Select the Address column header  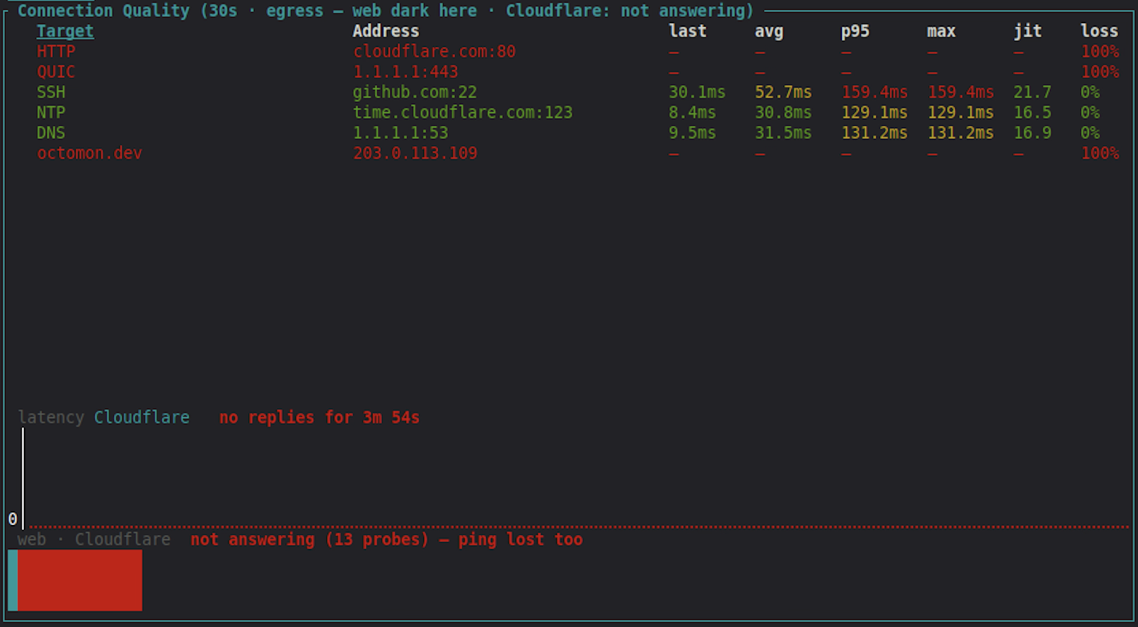pos(385,31)
